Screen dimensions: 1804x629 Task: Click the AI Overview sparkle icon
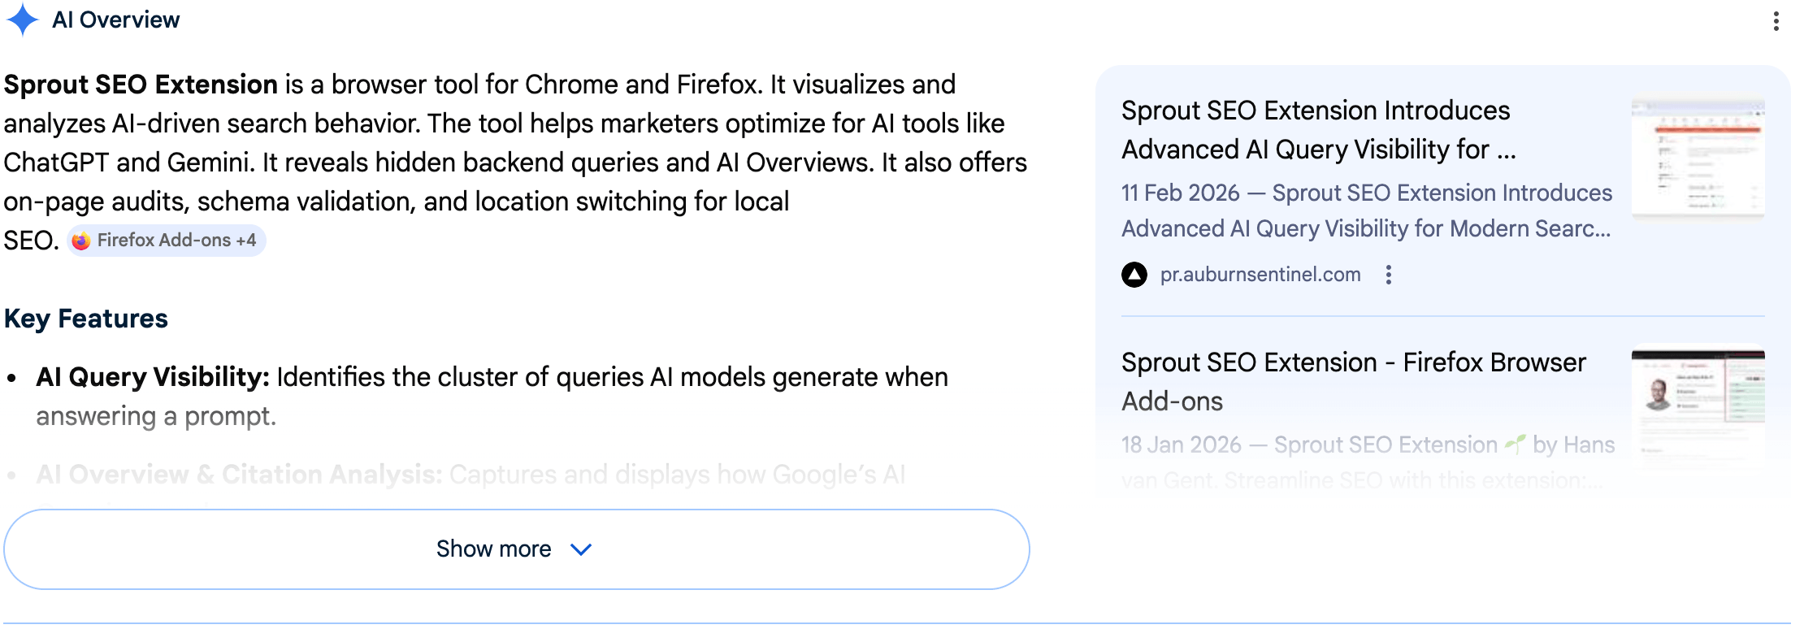click(x=23, y=20)
